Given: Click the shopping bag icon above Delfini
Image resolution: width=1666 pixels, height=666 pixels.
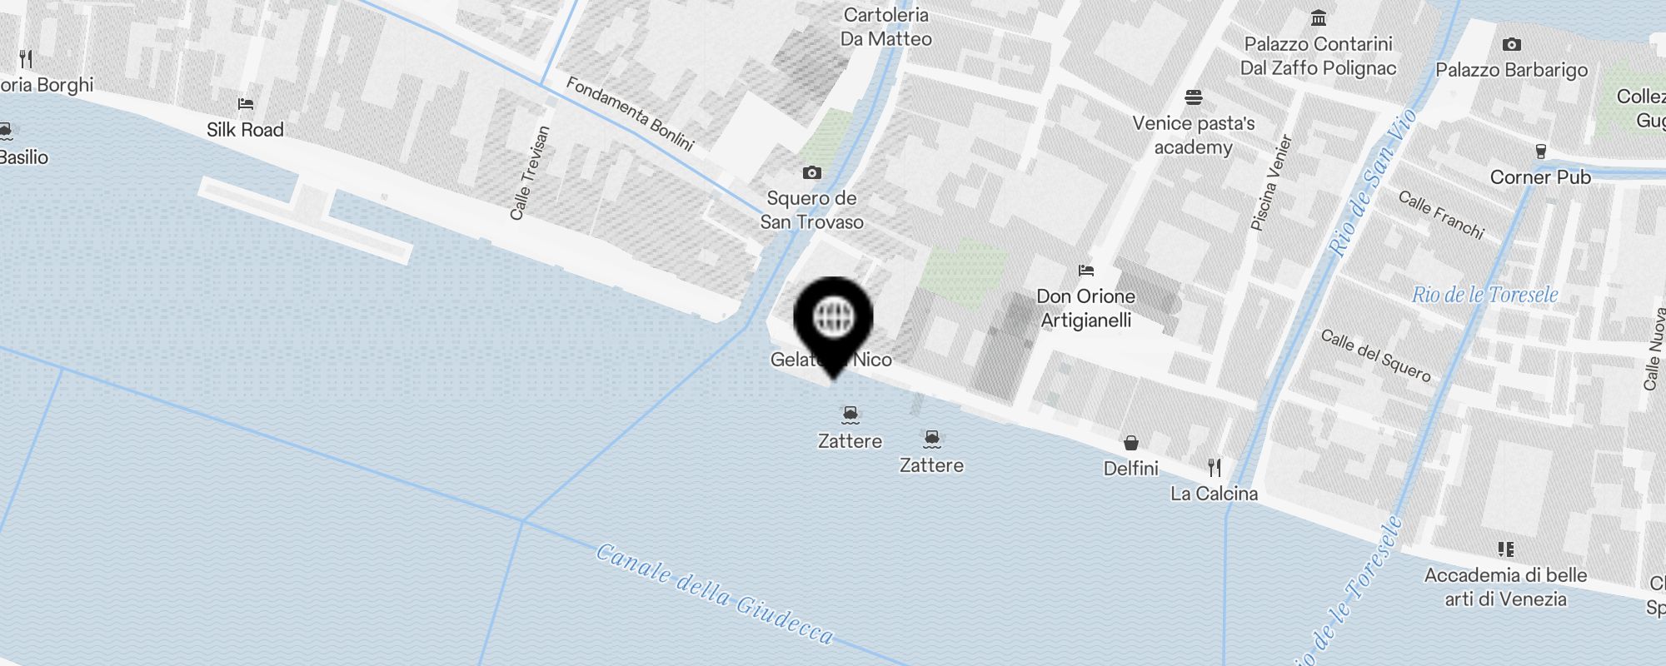Looking at the screenshot, I should (x=1130, y=442).
